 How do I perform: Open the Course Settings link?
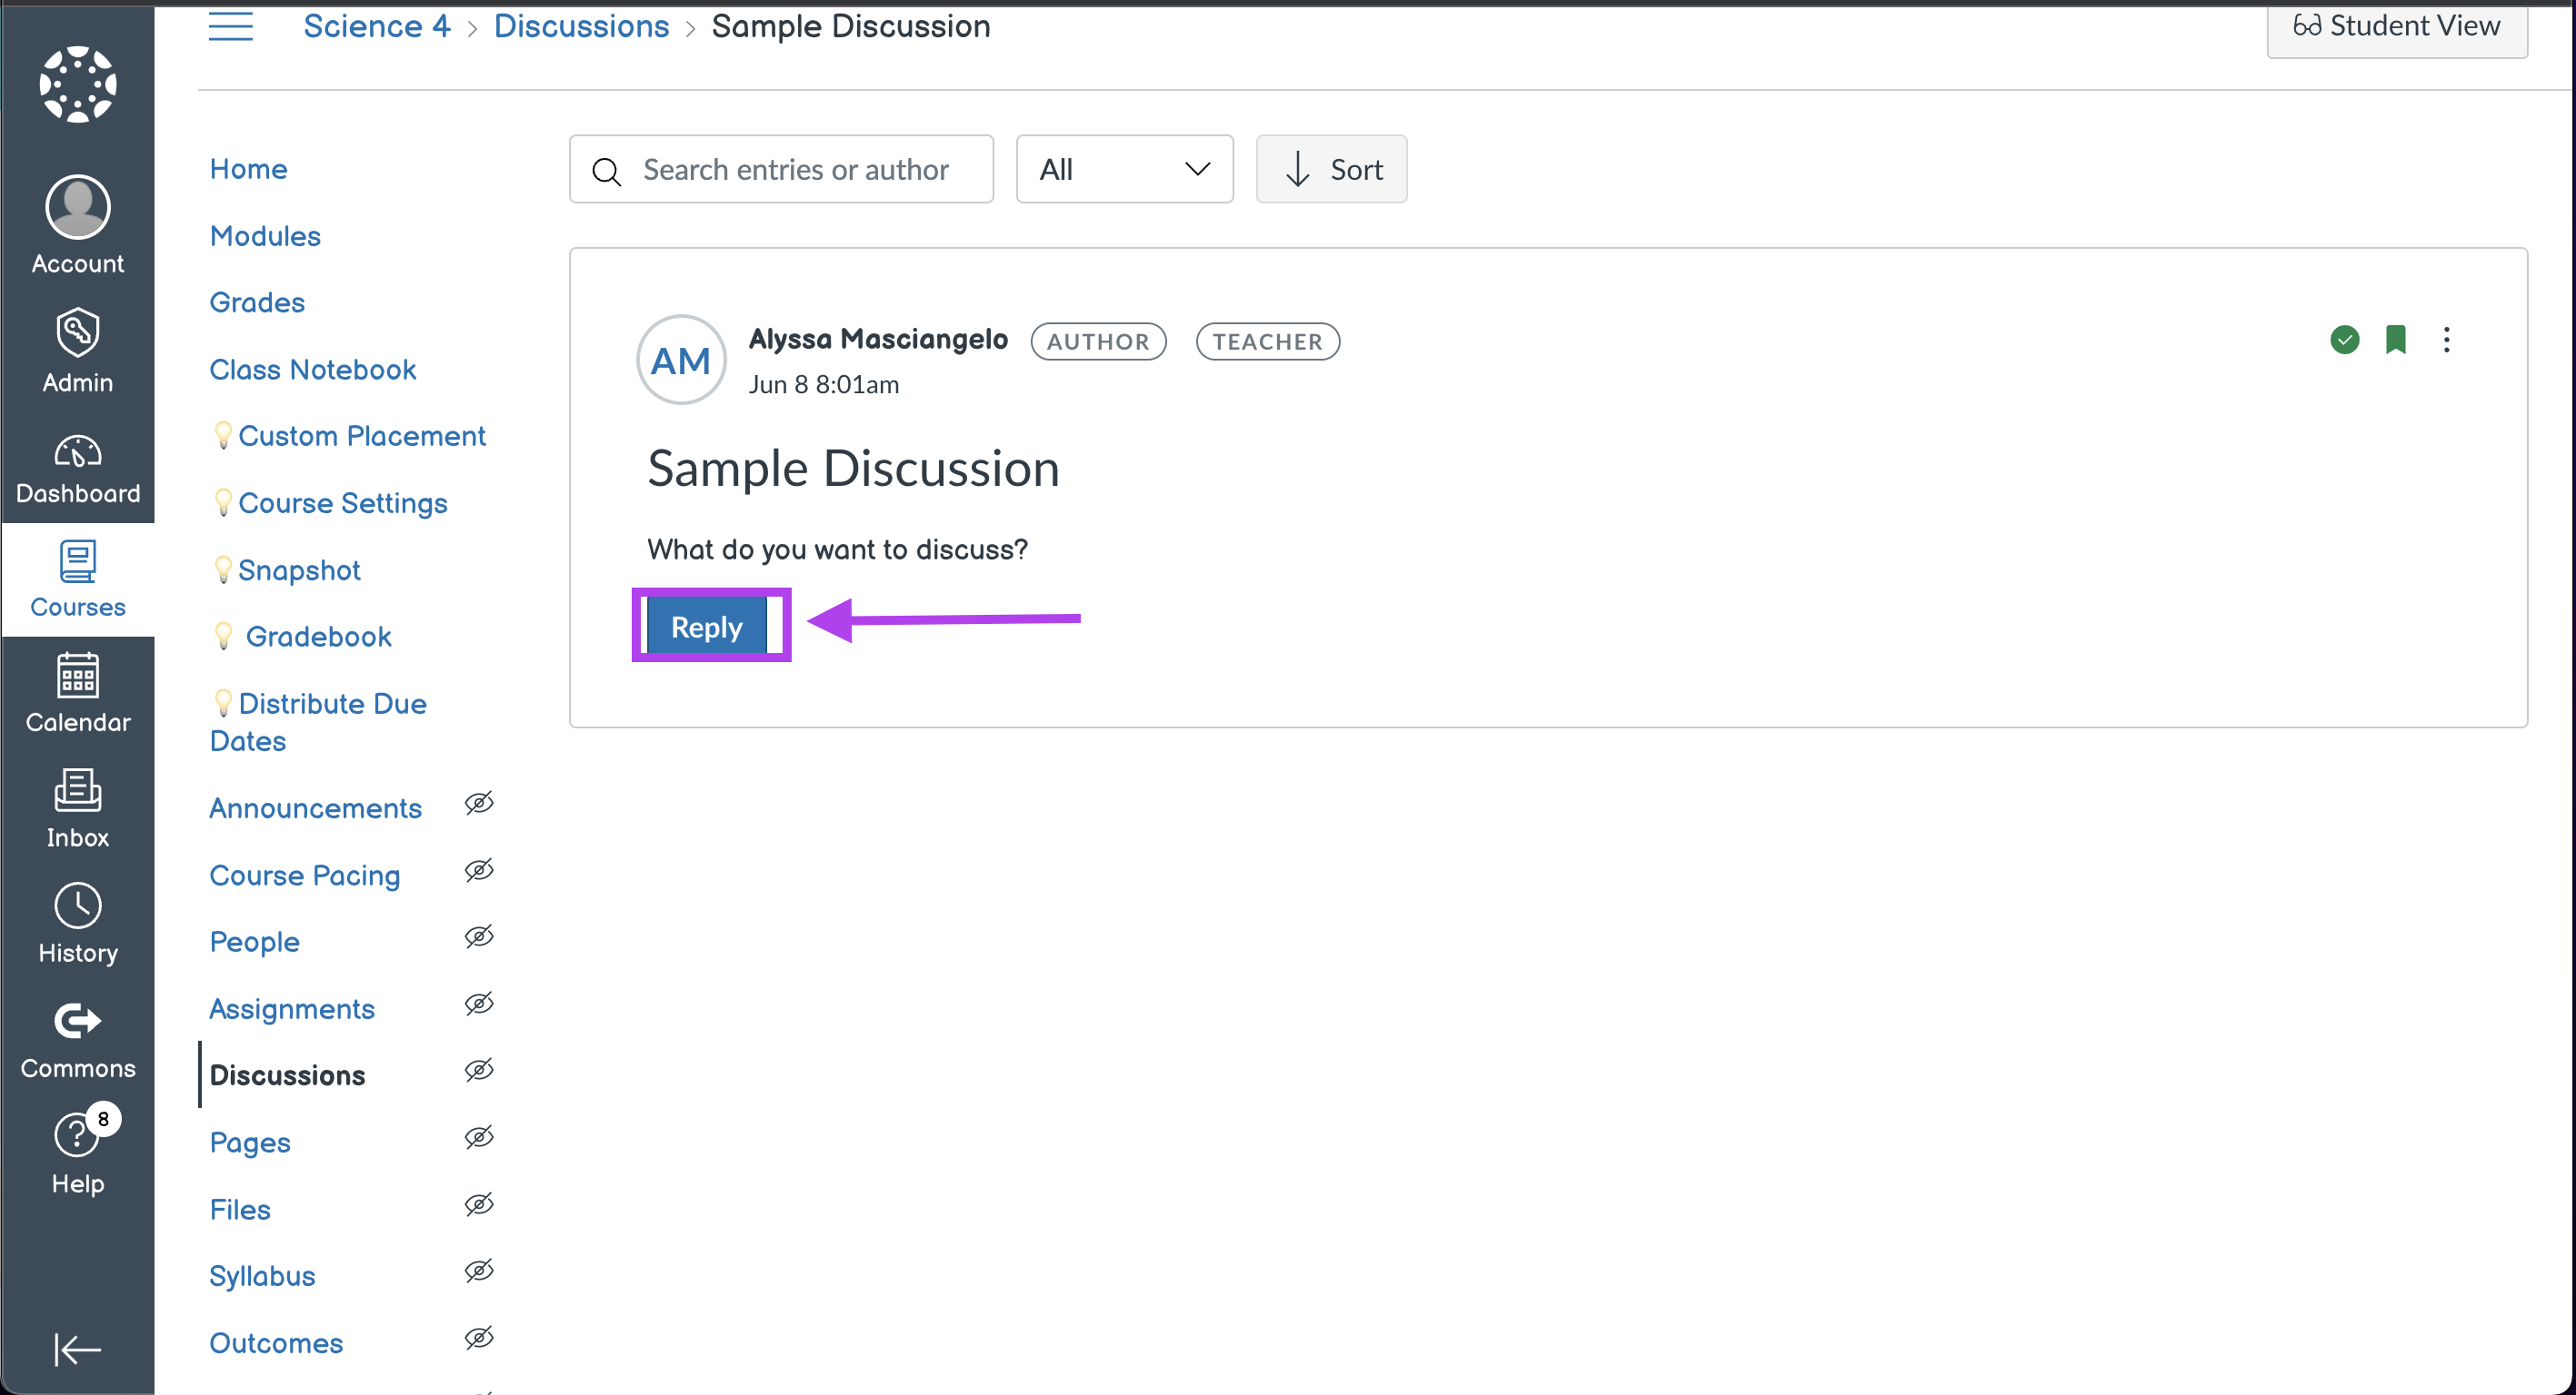(x=342, y=502)
